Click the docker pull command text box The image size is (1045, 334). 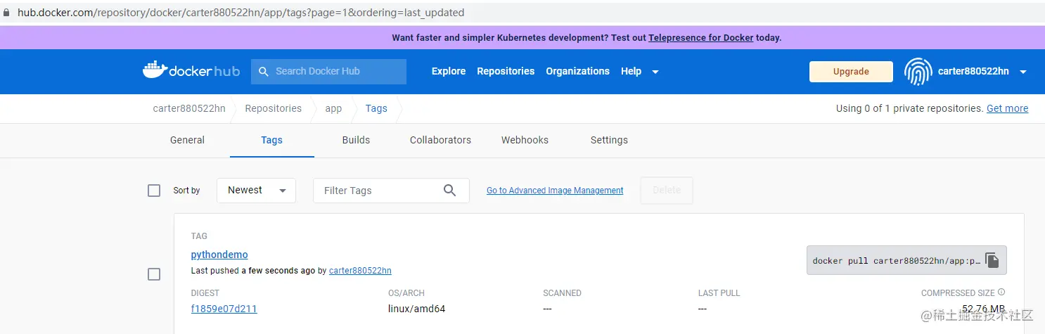tap(906, 260)
